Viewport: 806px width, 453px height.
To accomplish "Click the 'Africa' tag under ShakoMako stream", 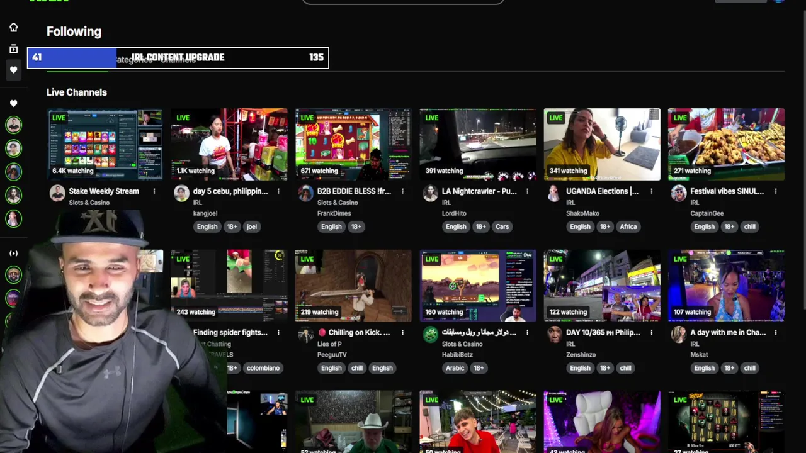I will (x=628, y=226).
